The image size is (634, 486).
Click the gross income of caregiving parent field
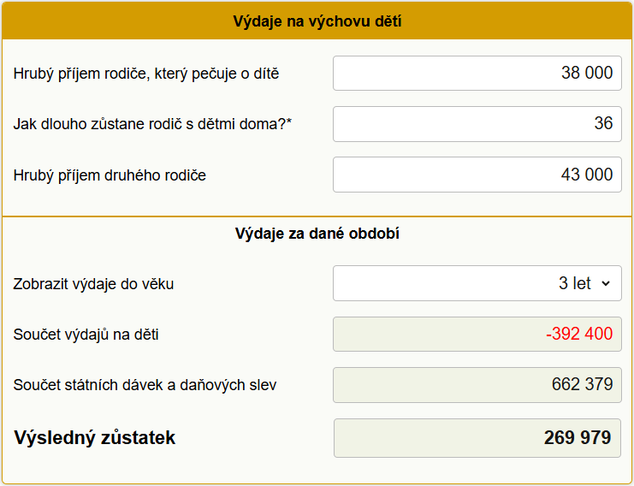[x=477, y=74]
